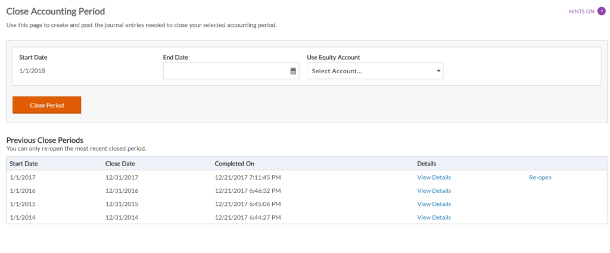The height and width of the screenshot is (253, 610).
Task: Select the 1/1/2016 start date cell
Action: coord(23,191)
